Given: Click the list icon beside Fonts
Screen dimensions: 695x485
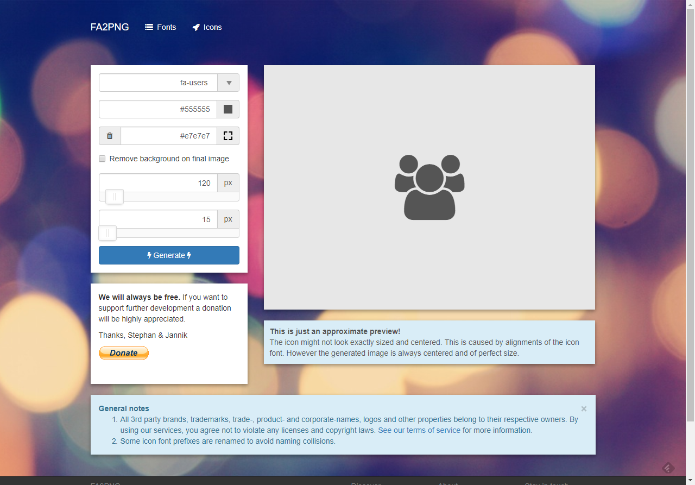Looking at the screenshot, I should tap(149, 27).
